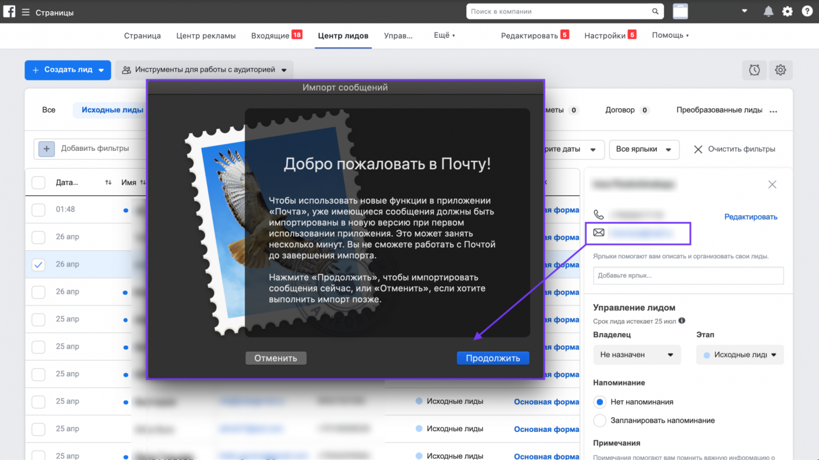Switch to Все leads tab

point(49,110)
